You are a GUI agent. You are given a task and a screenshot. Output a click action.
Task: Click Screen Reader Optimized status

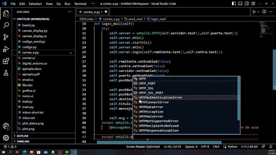click(143, 146)
